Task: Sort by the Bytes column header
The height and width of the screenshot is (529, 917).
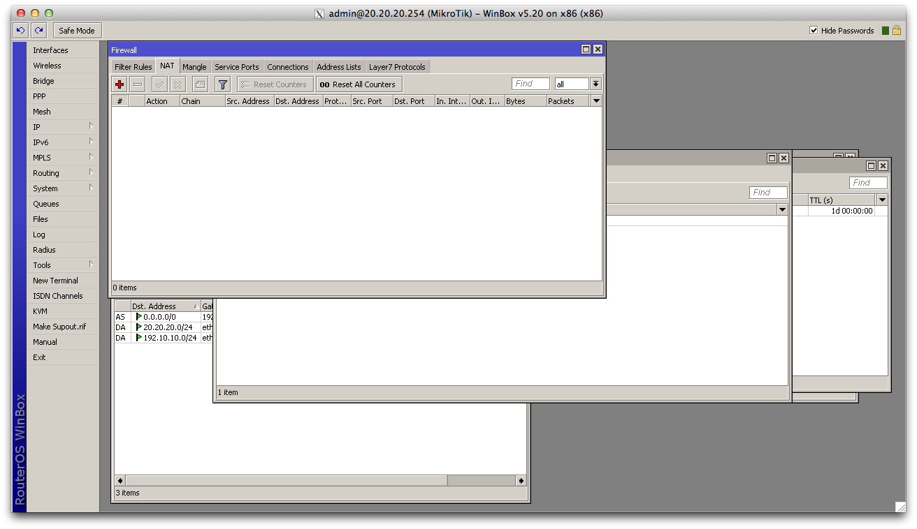Action: click(525, 101)
